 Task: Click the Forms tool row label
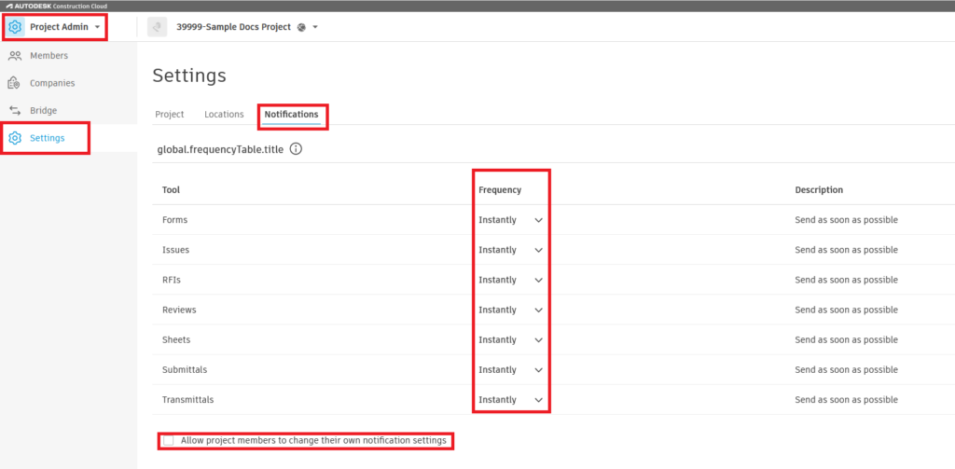[174, 220]
